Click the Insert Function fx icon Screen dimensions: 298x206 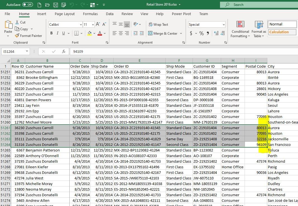pos(64,51)
